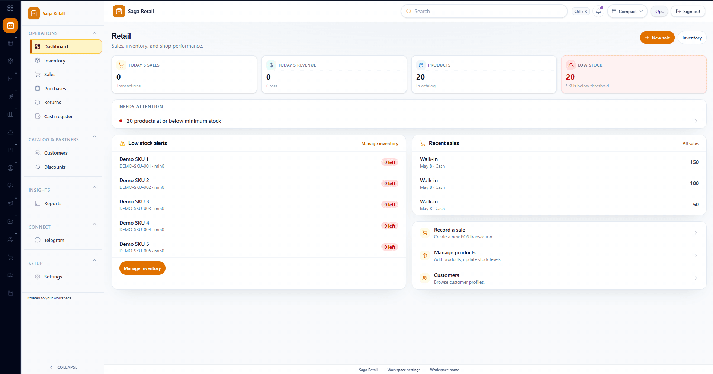Collapse the Setup section

click(x=94, y=260)
